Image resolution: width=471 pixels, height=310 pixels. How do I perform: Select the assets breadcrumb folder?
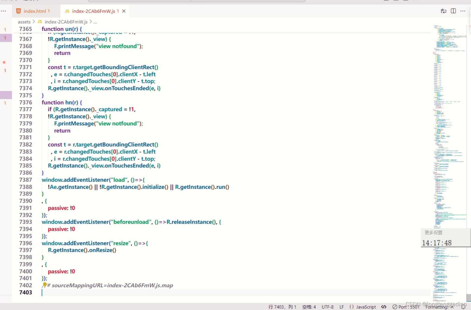[x=24, y=22]
